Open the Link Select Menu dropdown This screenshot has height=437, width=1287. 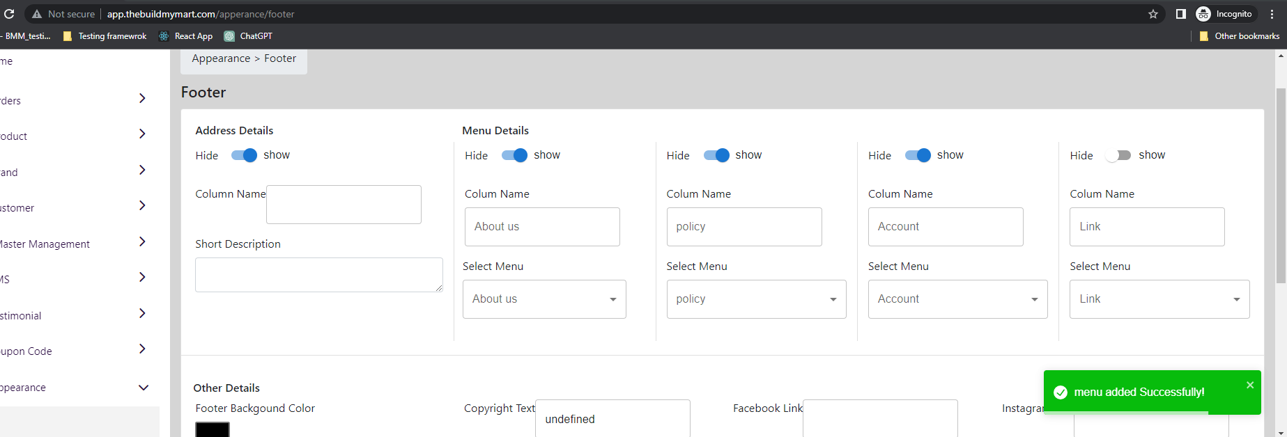click(x=1159, y=299)
